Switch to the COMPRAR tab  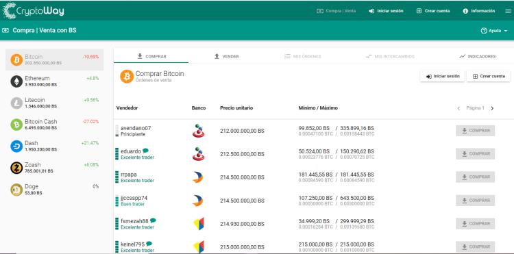click(x=151, y=56)
